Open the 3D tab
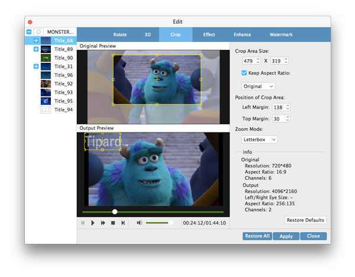The height and width of the screenshot is (277, 355). tap(147, 35)
